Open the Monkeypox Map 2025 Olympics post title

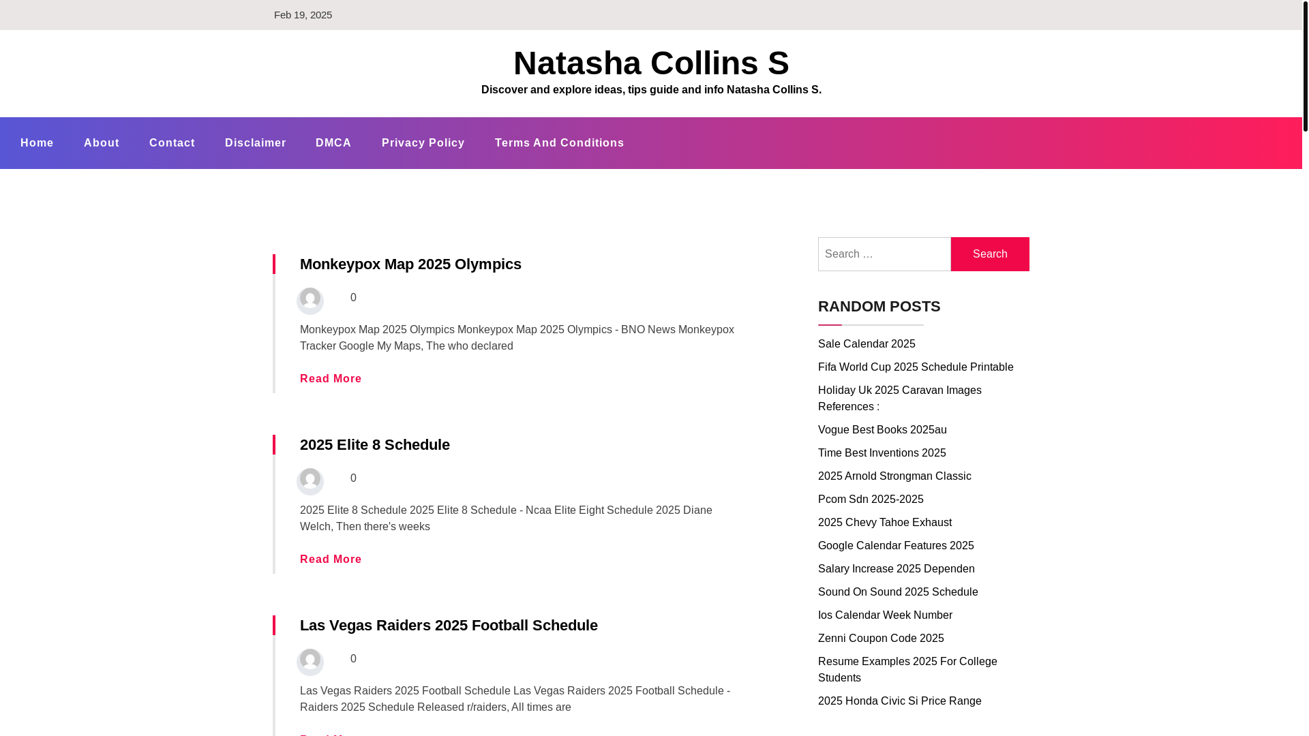(x=410, y=264)
